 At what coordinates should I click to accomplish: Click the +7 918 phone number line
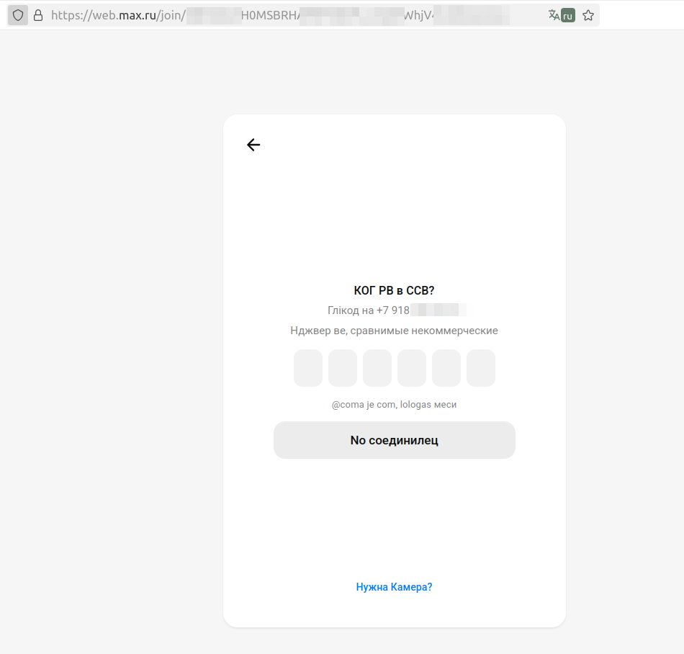[394, 310]
